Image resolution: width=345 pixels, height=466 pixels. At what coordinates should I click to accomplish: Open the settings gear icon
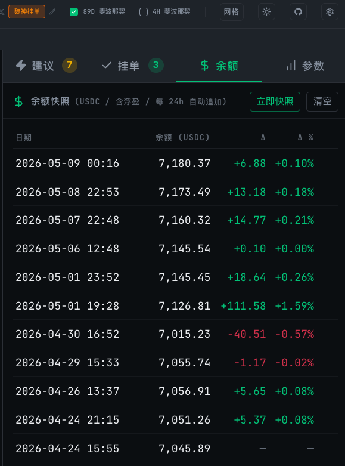click(330, 11)
